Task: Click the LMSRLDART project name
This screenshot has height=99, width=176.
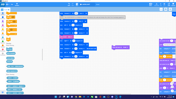Action: coord(86,4)
